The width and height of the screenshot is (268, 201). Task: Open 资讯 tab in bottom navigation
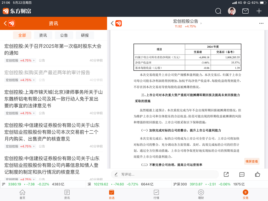coord(67,194)
